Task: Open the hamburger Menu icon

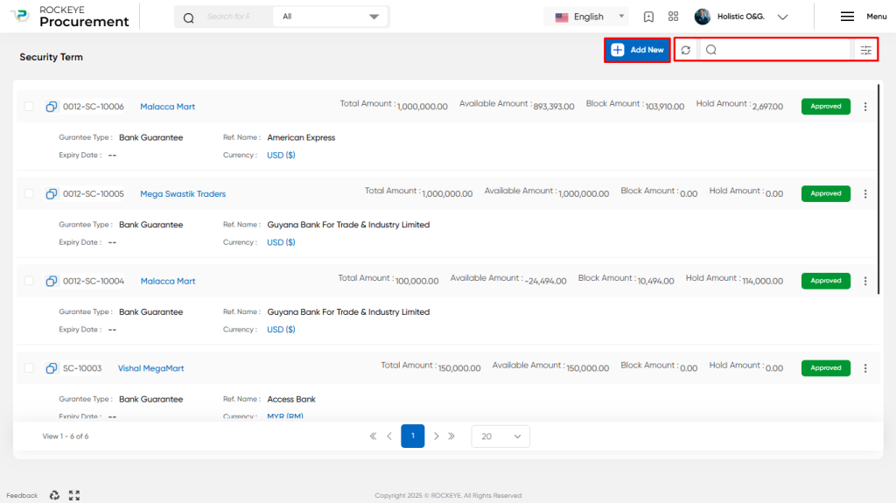Action: click(x=847, y=17)
